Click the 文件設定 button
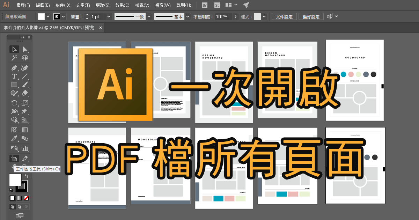Viewport: 419px width, 220px height. [284, 16]
